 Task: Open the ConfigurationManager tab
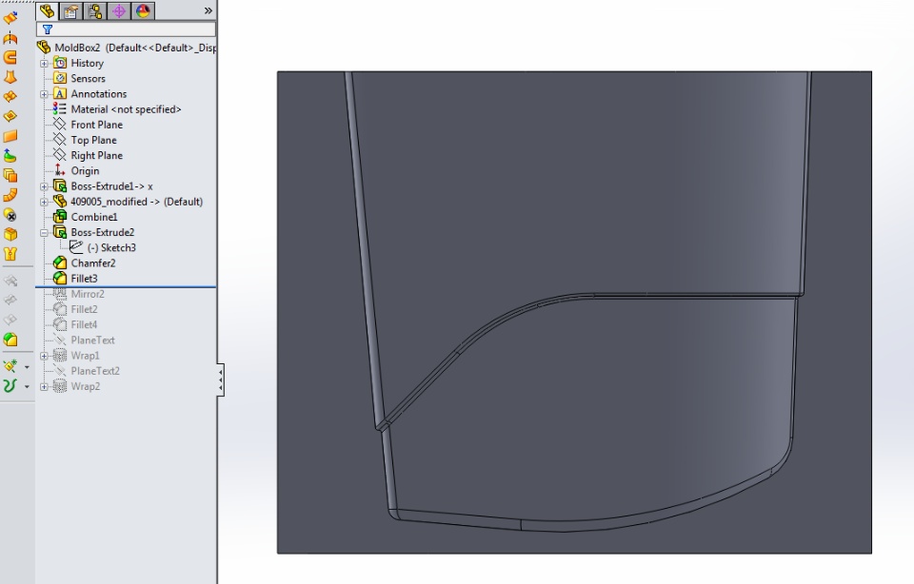pos(95,11)
